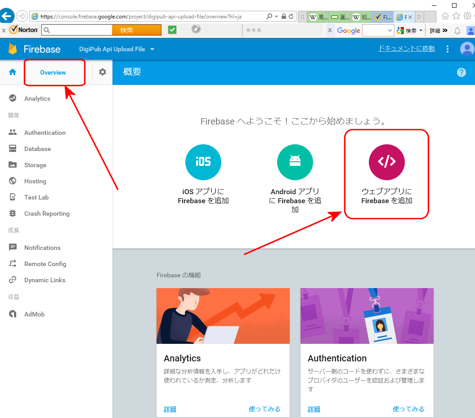Click 詳細 link on Analytics card
Viewport: 475px width, 418px height.
[170, 409]
